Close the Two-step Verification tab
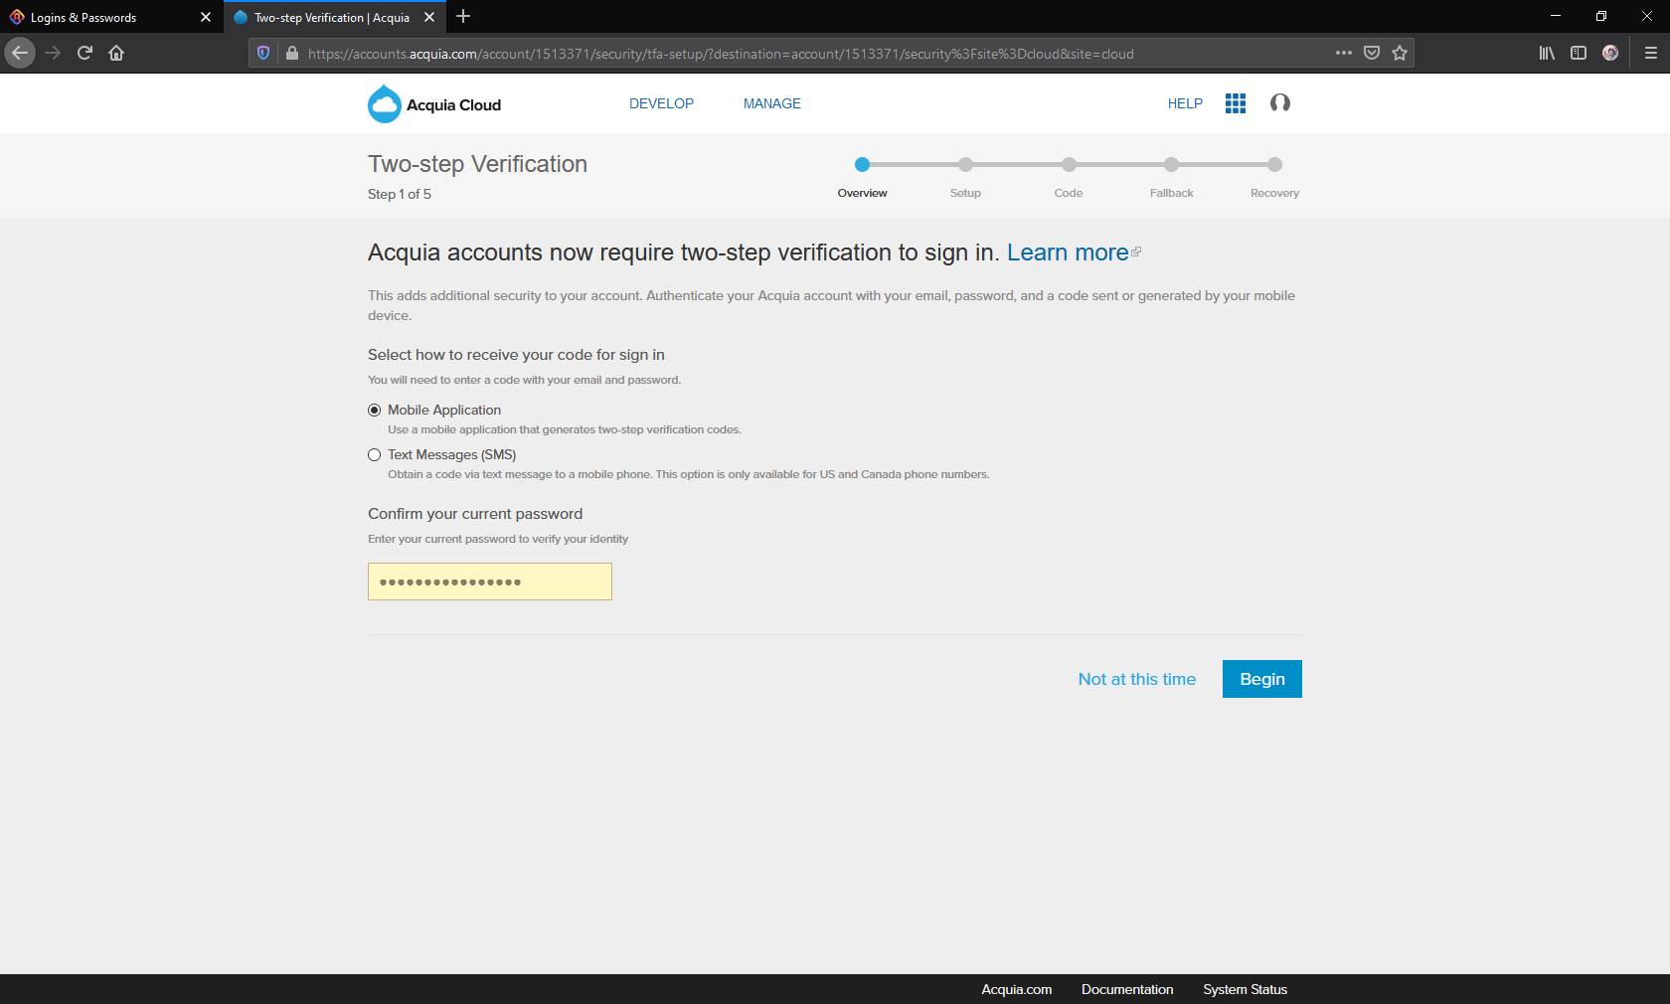The width and height of the screenshot is (1670, 1004). pyautogui.click(x=429, y=17)
